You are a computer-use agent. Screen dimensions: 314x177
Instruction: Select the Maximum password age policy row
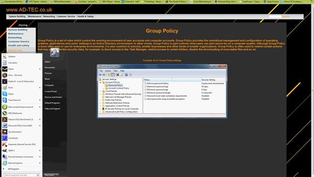pos(157,87)
